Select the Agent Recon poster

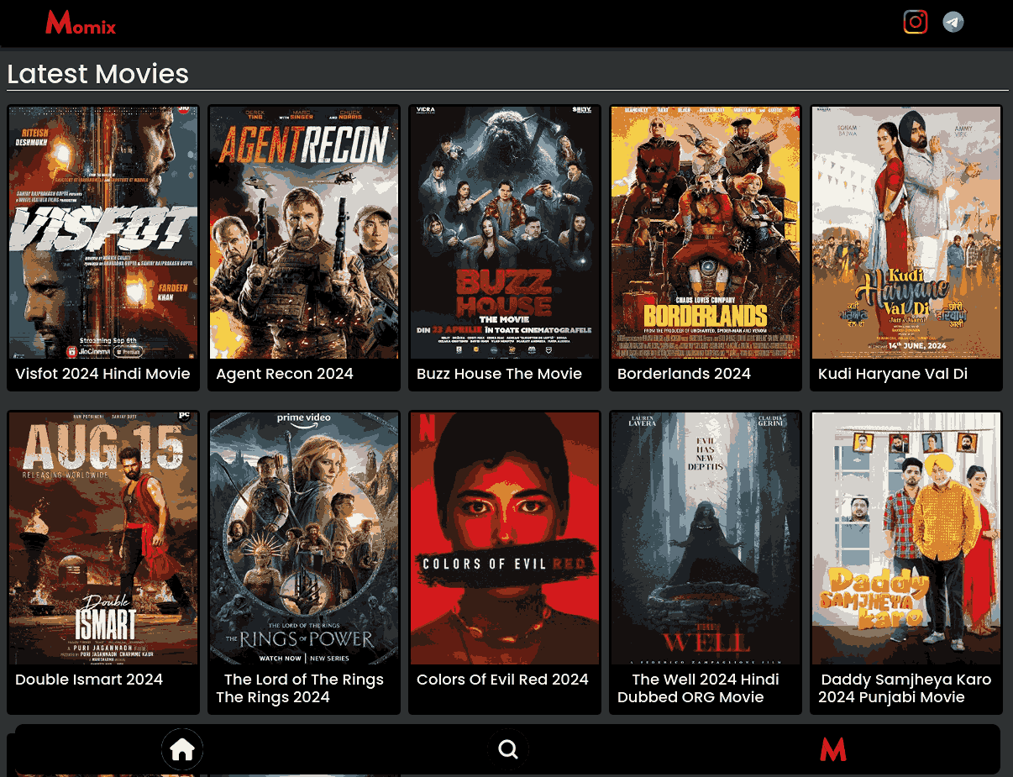304,233
